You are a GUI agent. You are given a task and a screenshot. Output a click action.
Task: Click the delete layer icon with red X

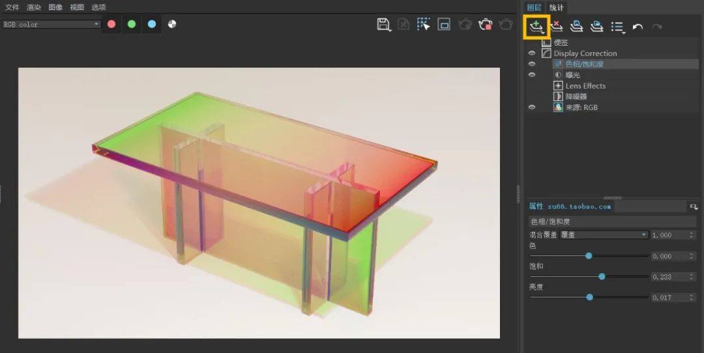click(556, 27)
